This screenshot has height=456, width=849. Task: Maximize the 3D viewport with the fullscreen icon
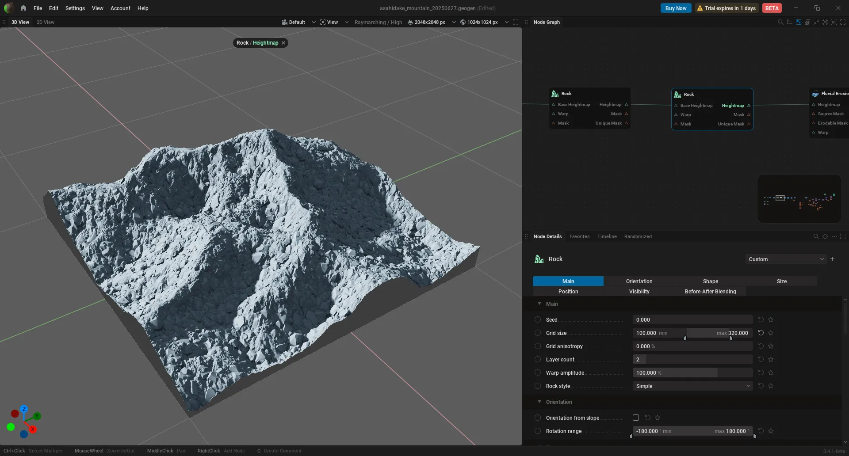tap(516, 22)
